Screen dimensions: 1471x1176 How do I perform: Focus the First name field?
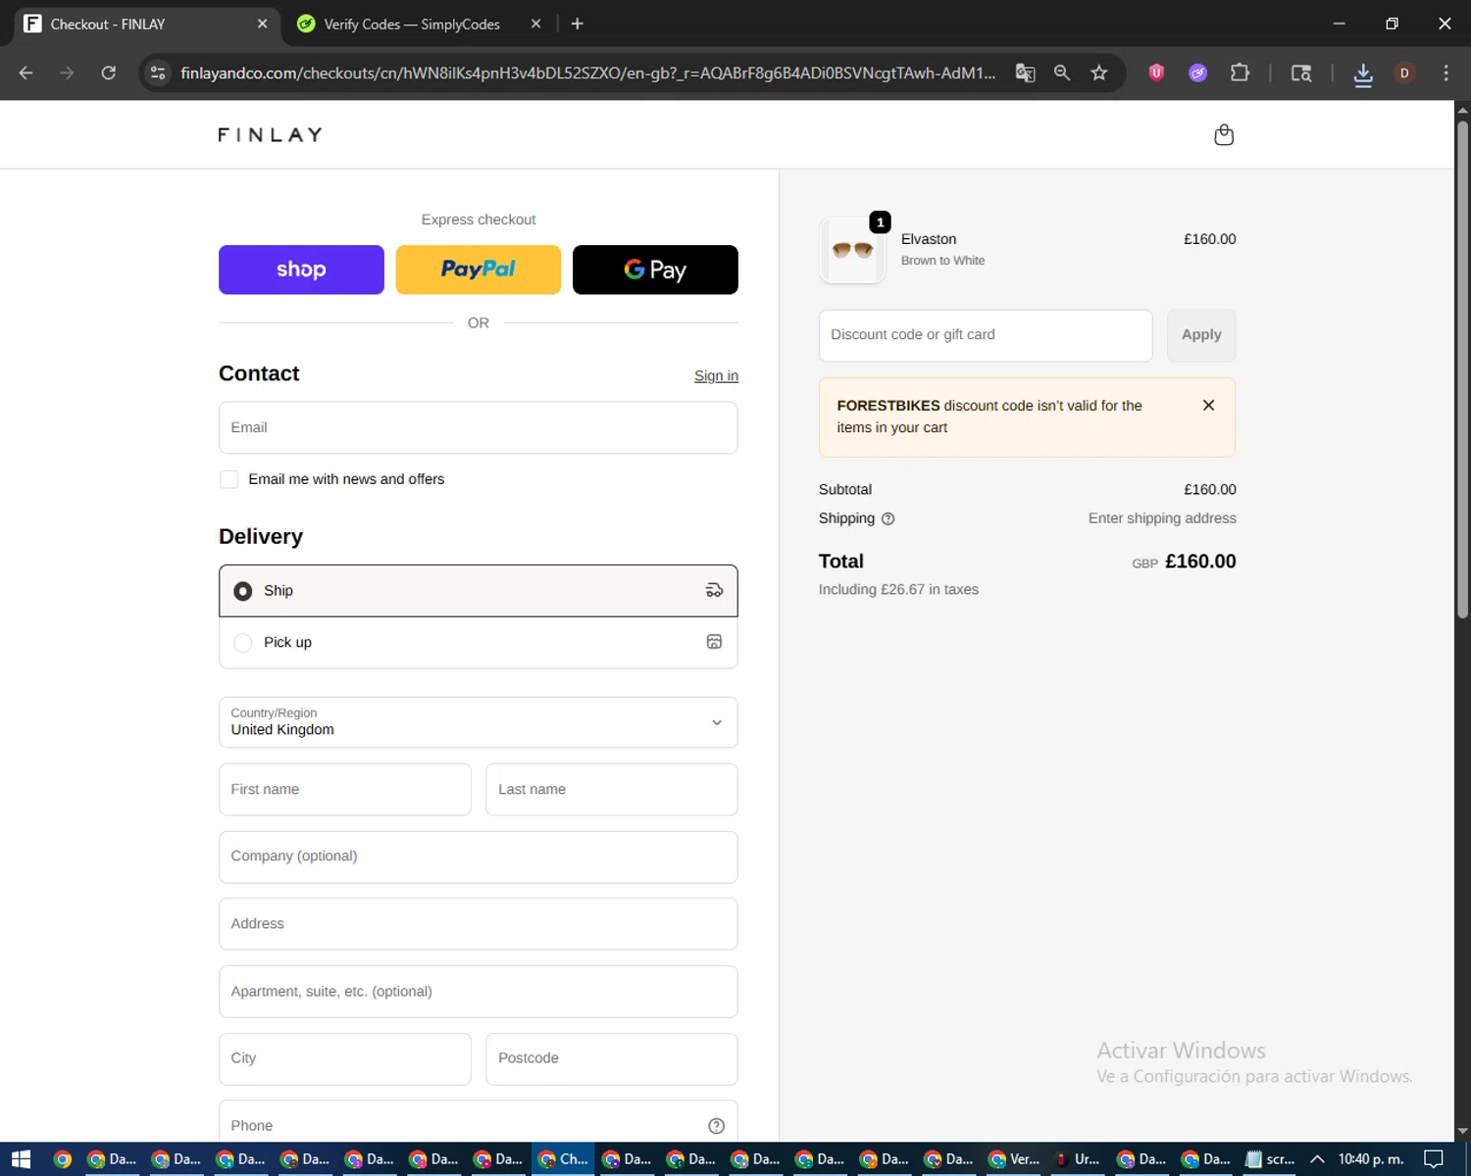pyautogui.click(x=345, y=790)
